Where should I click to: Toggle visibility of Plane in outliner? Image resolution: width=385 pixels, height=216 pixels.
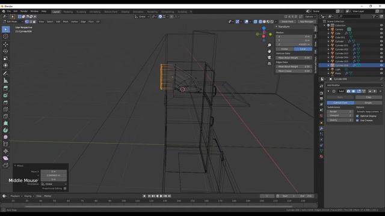click(381, 73)
